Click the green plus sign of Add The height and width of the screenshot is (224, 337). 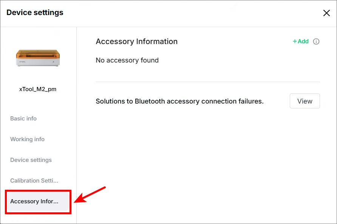295,41
